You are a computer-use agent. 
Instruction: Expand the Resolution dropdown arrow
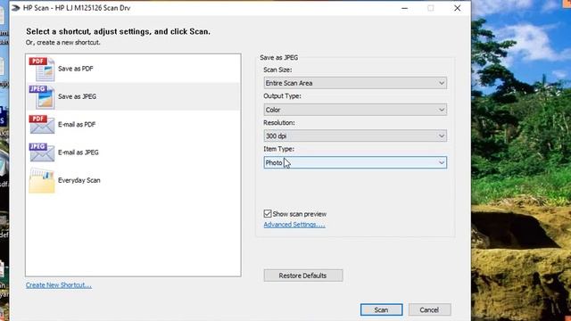pos(442,136)
